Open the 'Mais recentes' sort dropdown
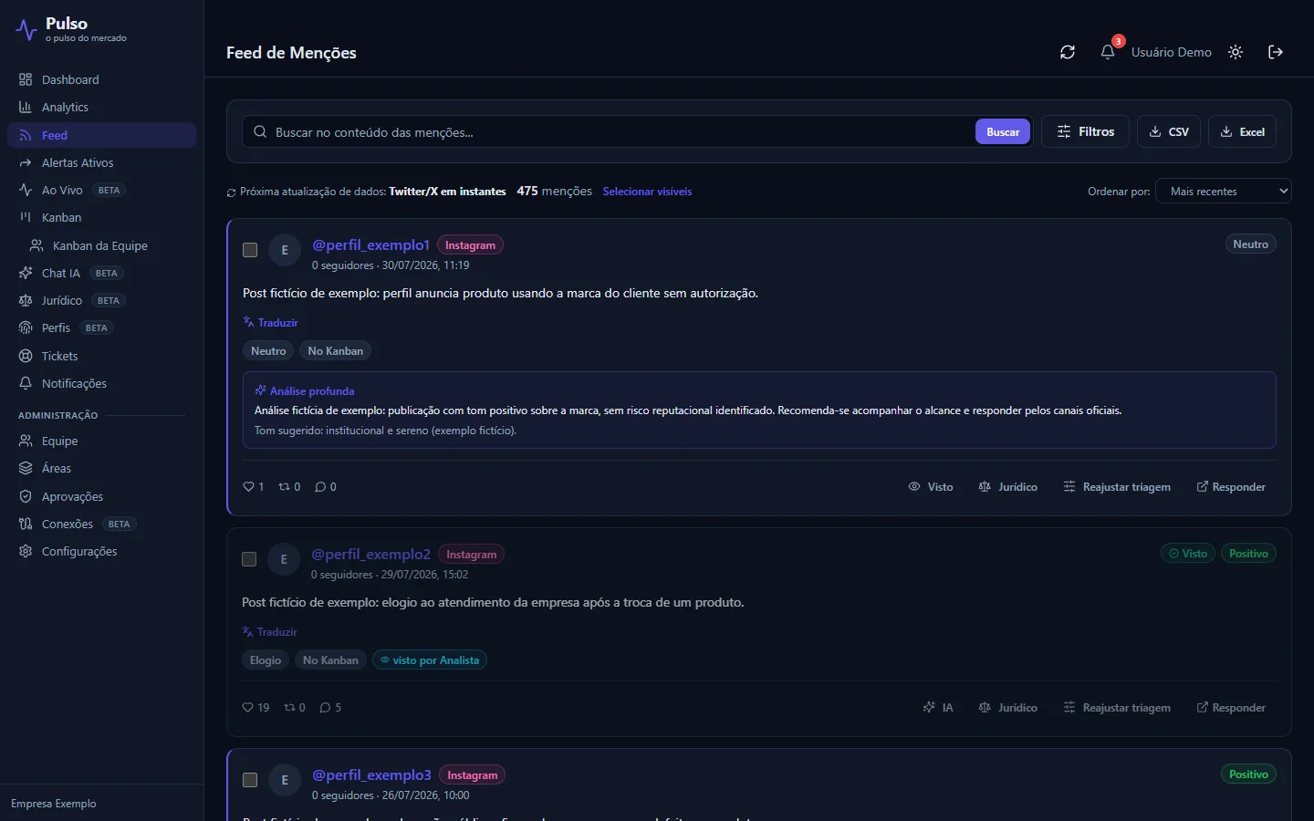 click(1224, 192)
